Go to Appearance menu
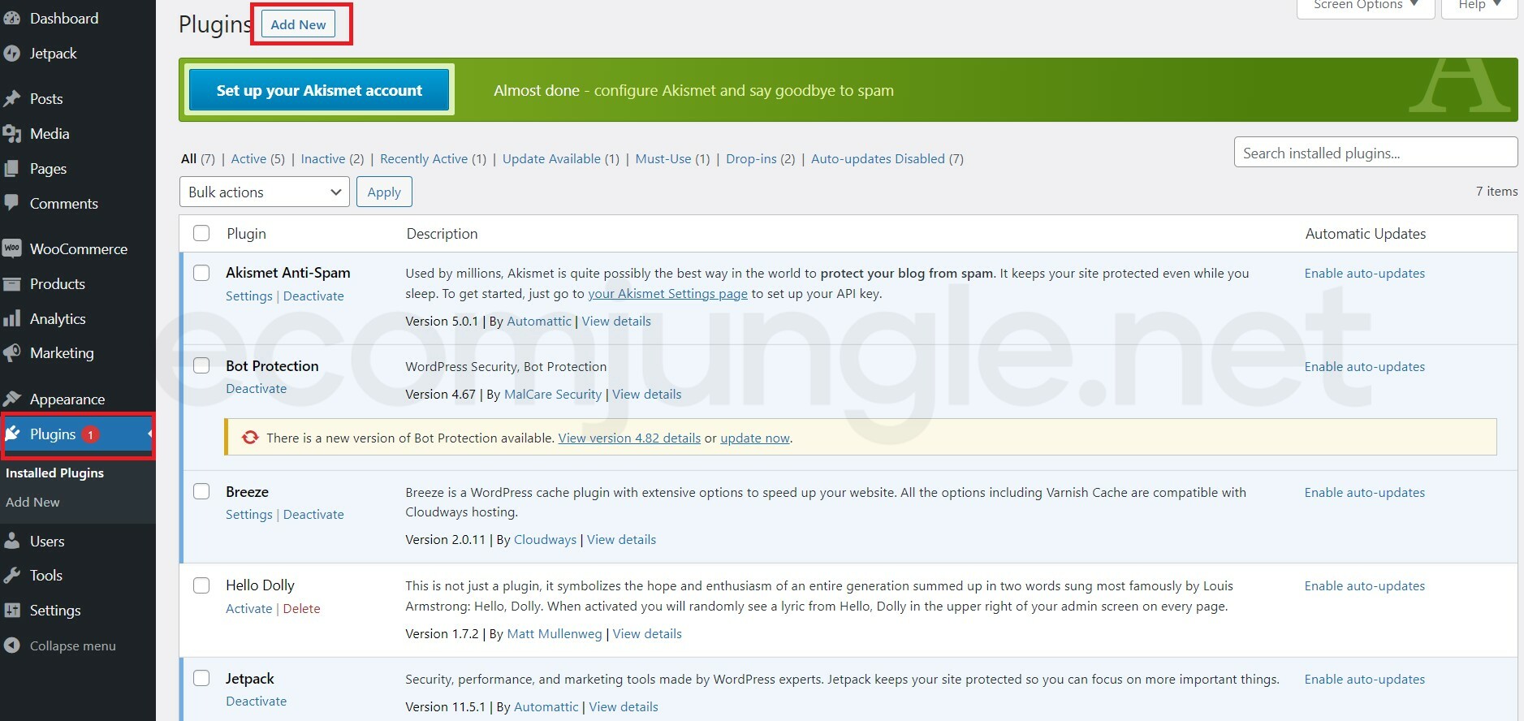The width and height of the screenshot is (1524, 721). (x=78, y=399)
